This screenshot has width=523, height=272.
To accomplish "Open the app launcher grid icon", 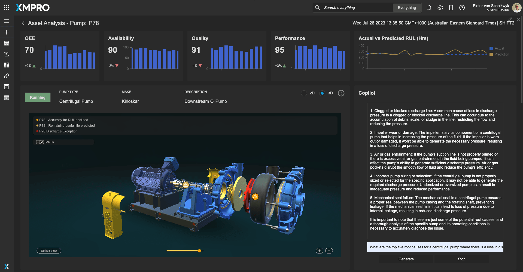I will pyautogui.click(x=7, y=8).
